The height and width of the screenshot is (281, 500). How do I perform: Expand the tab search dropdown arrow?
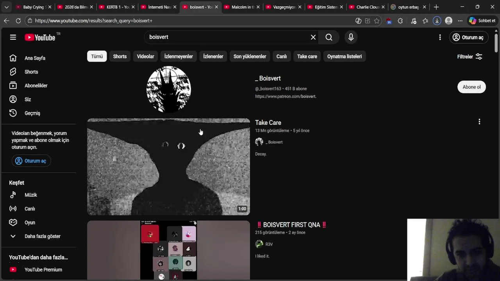6,7
